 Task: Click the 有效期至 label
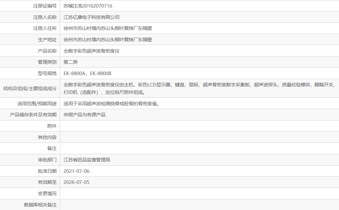[x=47, y=182]
